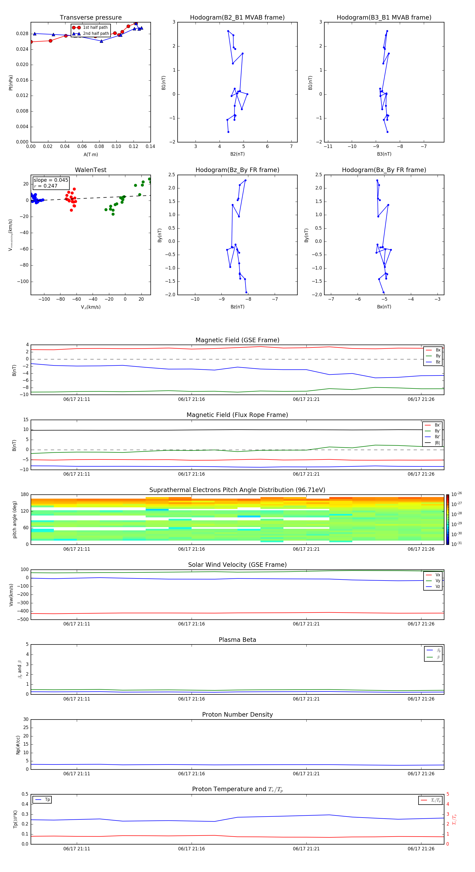This screenshot has height=872, width=475.
Task: Click the red circle marker for 1st half path
Action: (x=76, y=27)
